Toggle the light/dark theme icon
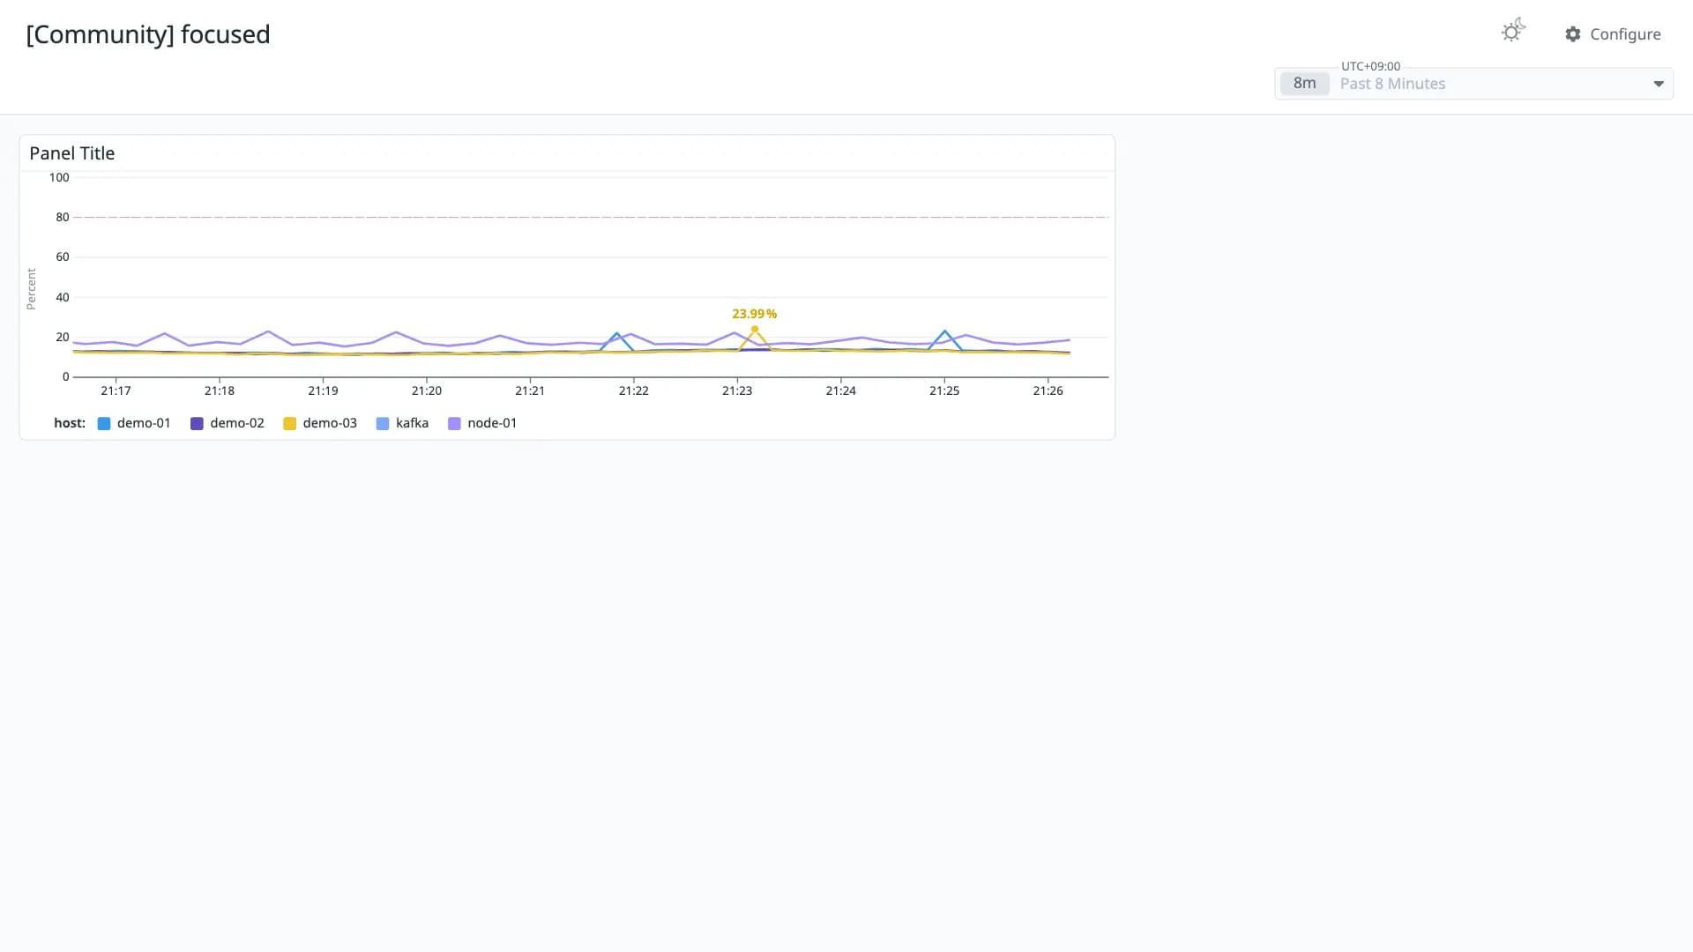This screenshot has height=952, width=1693. pyautogui.click(x=1513, y=31)
